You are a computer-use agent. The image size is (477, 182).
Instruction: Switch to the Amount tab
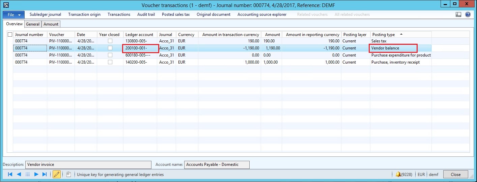tap(51, 24)
